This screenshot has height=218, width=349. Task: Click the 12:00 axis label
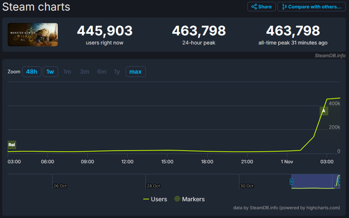click(x=127, y=162)
